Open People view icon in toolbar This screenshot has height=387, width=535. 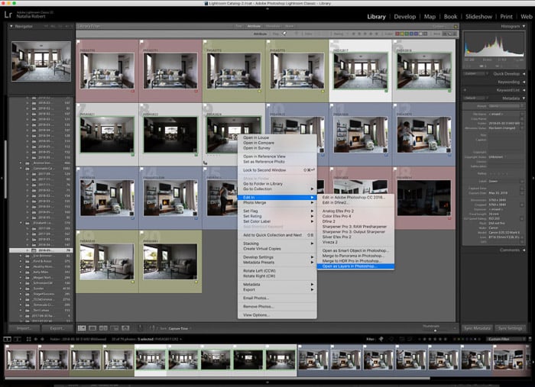pos(125,328)
